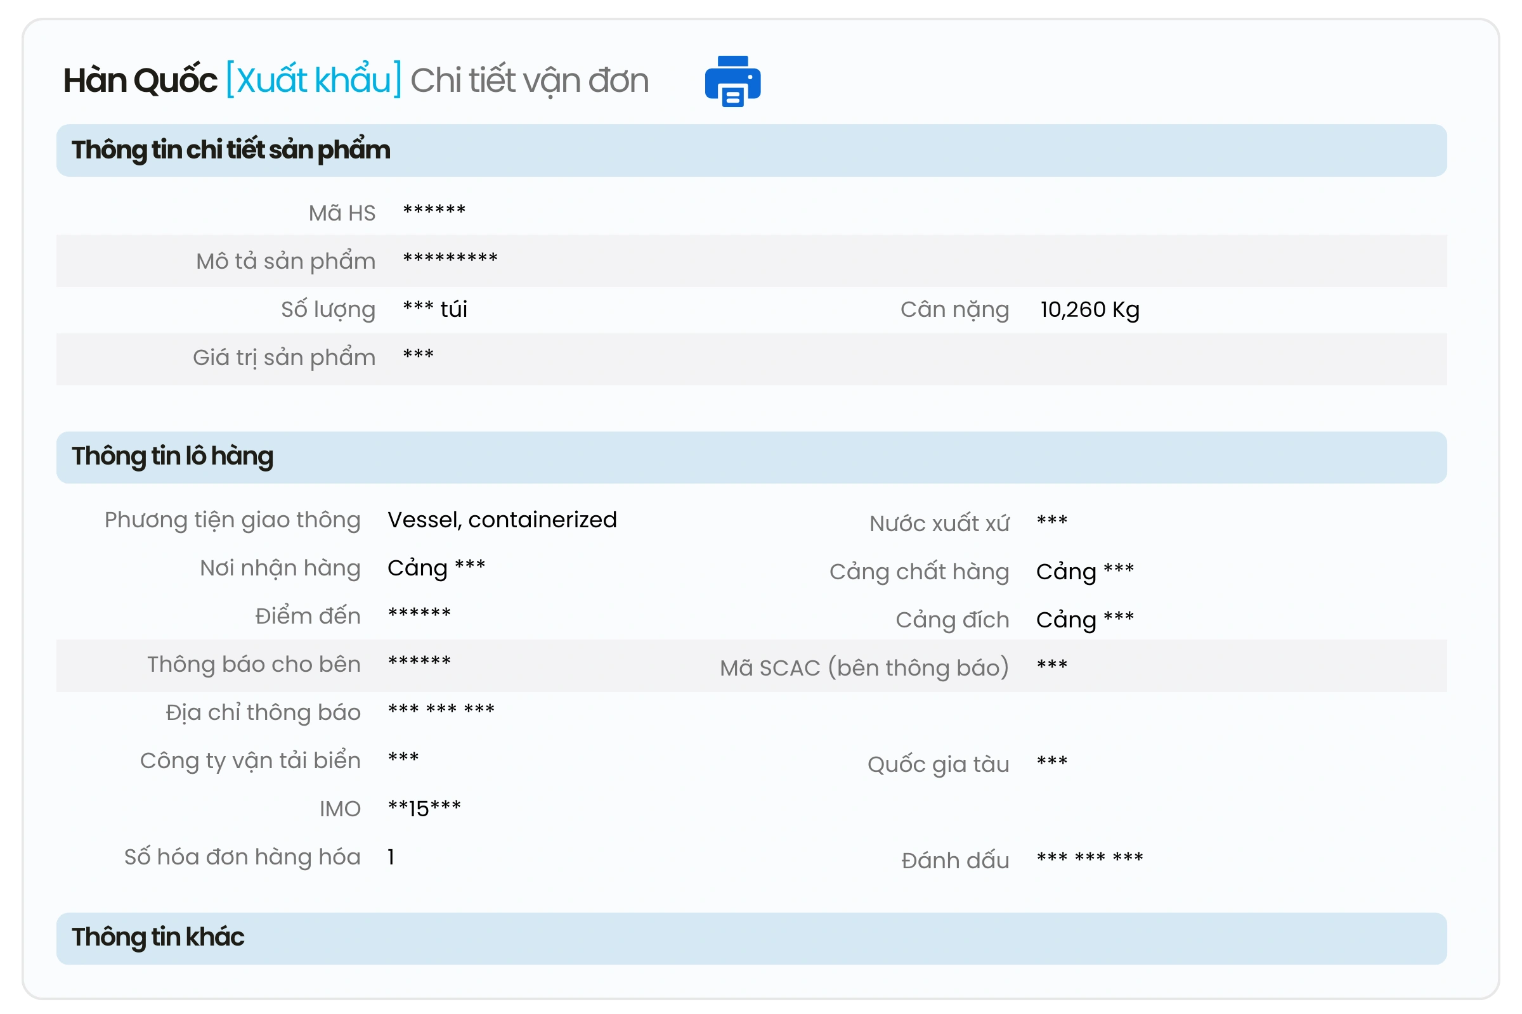Click the '[Xuất khẩu]' label in title
The height and width of the screenshot is (1014, 1522).
tap(314, 80)
